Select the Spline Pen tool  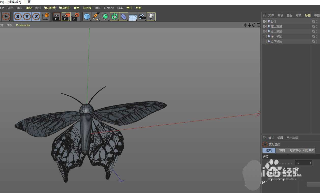point(96,17)
